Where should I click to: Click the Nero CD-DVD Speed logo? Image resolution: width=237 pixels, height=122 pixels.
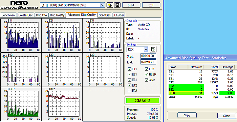19,5
